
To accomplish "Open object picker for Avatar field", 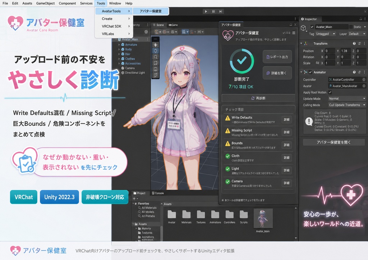I will 364,86.
